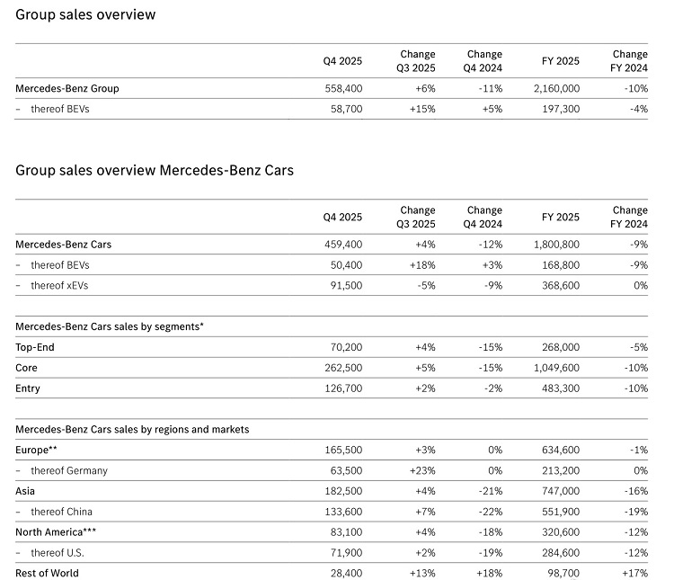Select the xEVs FY 2025 value 368,600
Image resolution: width=674 pixels, height=580 pixels.
(x=560, y=286)
